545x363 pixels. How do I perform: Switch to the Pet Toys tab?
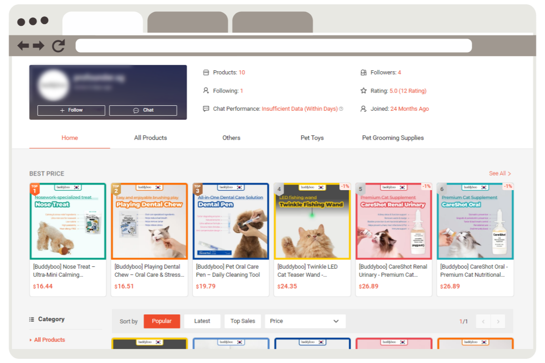[x=312, y=138]
